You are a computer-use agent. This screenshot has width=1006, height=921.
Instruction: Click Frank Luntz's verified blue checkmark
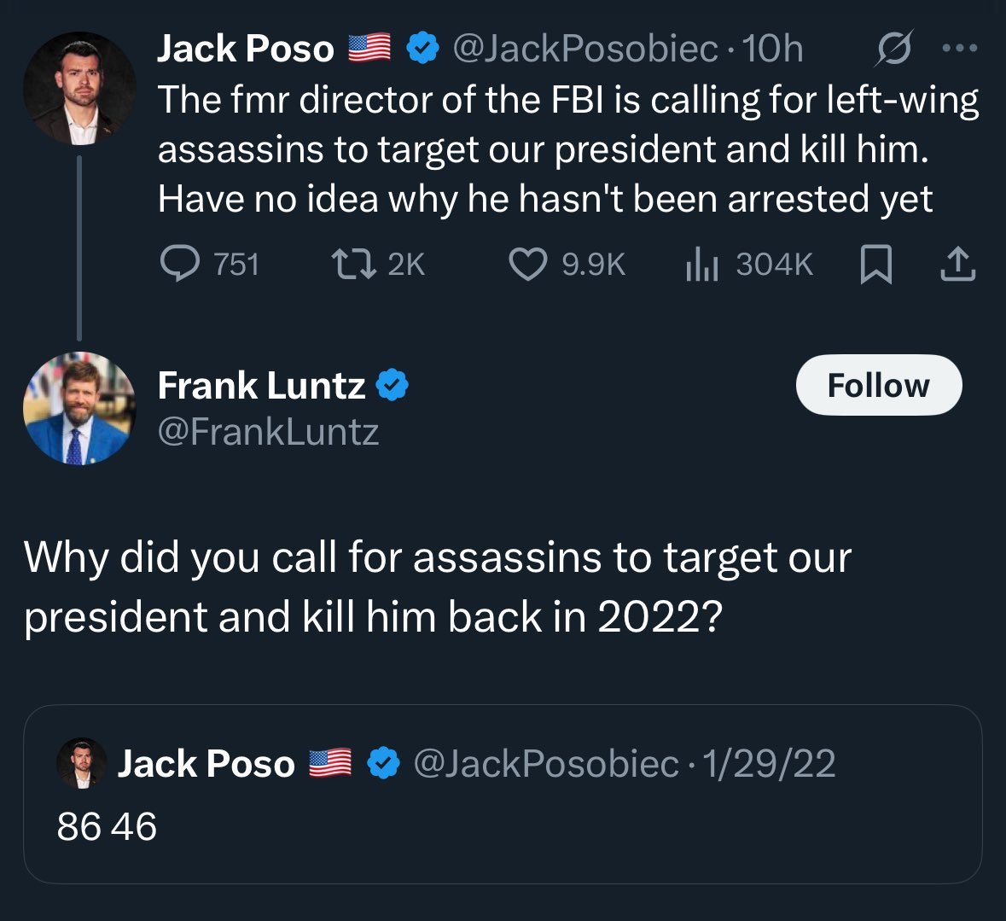click(393, 385)
